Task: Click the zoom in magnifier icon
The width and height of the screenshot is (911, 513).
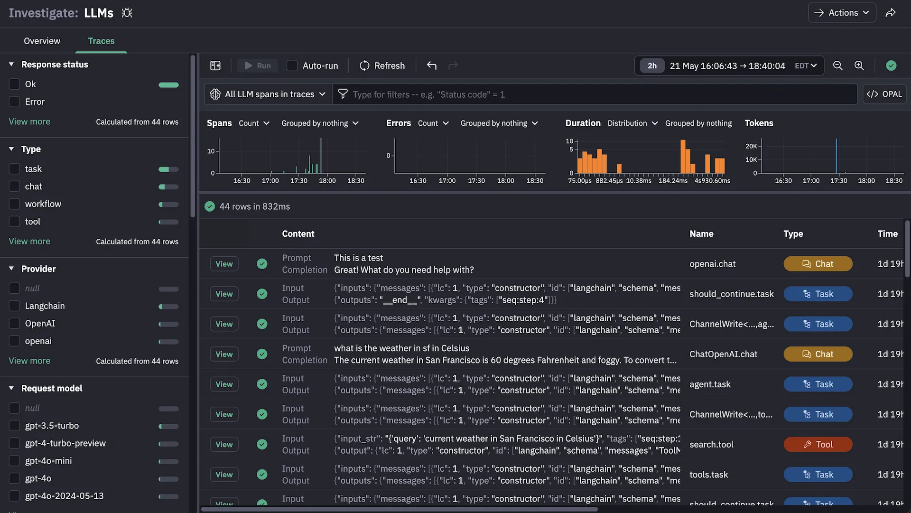Action: coord(859,65)
